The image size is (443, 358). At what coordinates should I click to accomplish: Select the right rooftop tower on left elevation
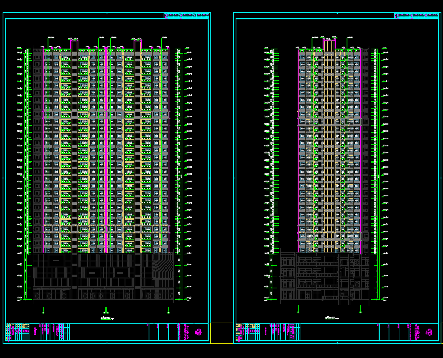pos(138,46)
